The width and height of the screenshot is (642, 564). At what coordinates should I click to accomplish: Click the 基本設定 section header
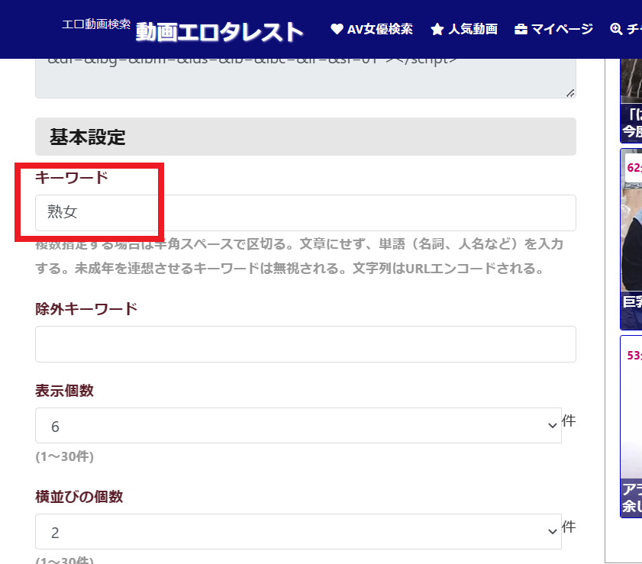tap(305, 137)
